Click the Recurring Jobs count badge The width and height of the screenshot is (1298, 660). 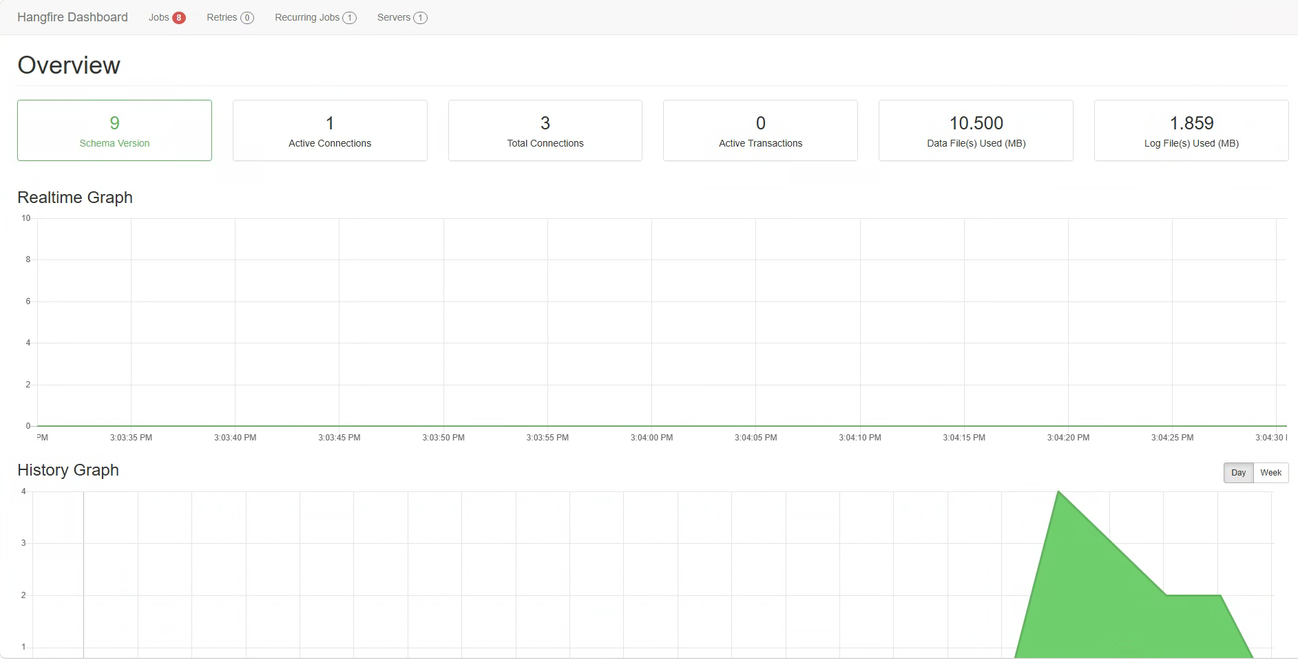(x=350, y=18)
